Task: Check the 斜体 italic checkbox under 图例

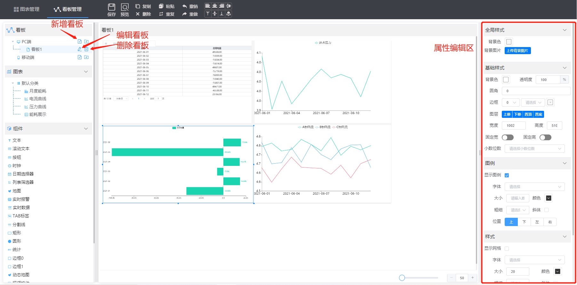Action: (x=547, y=210)
